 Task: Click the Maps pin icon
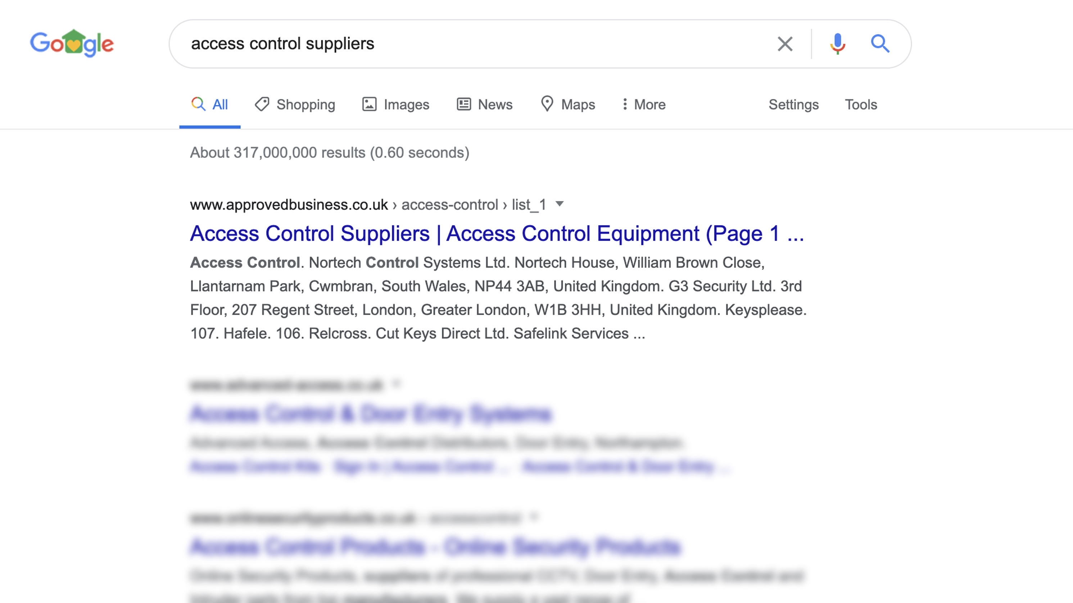click(x=547, y=104)
